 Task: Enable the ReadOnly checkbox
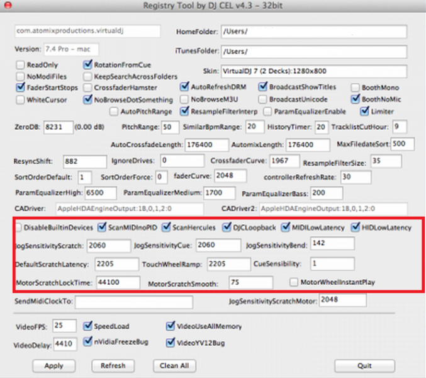20,65
